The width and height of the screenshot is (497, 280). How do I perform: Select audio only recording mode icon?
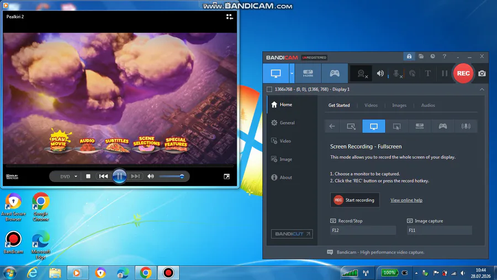pos(466,126)
